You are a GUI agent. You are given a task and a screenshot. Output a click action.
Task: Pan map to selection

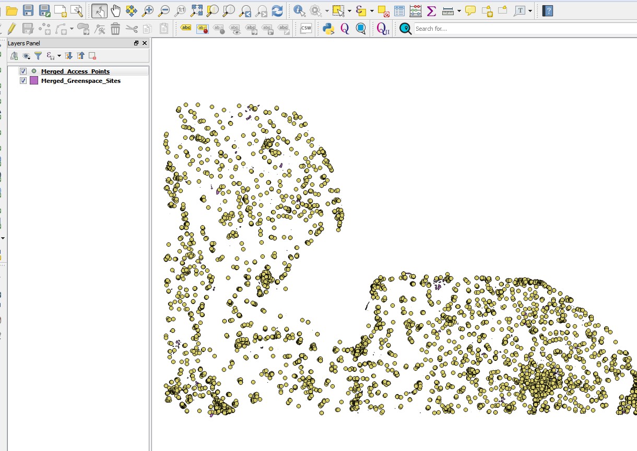click(132, 10)
